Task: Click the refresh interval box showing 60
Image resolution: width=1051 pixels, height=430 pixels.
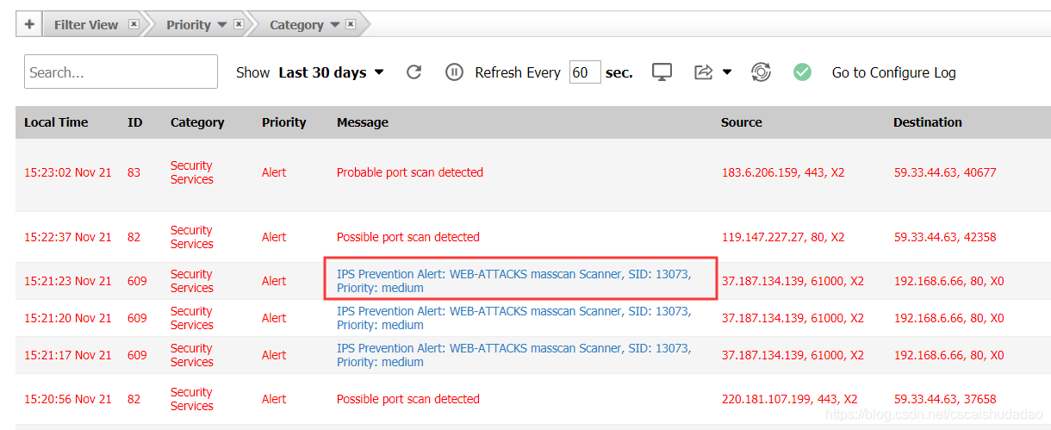Action: click(585, 72)
